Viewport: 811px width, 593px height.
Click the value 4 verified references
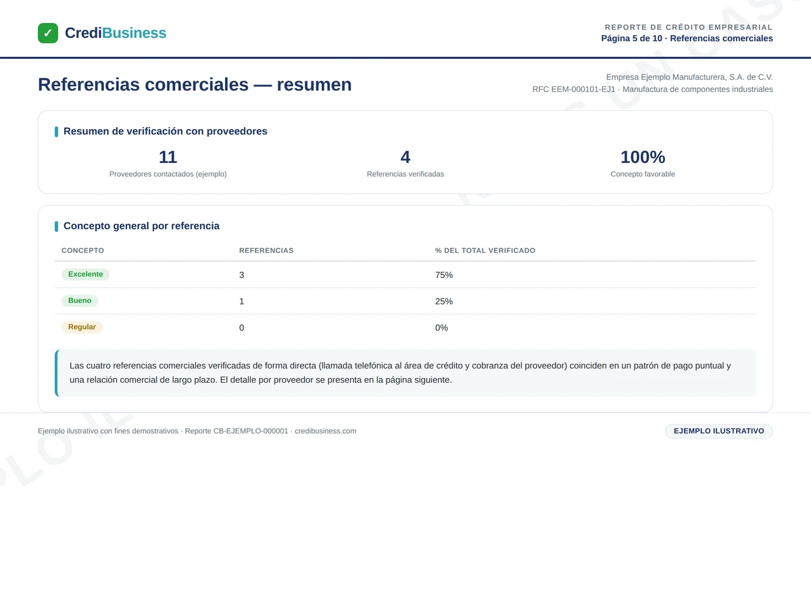[405, 157]
